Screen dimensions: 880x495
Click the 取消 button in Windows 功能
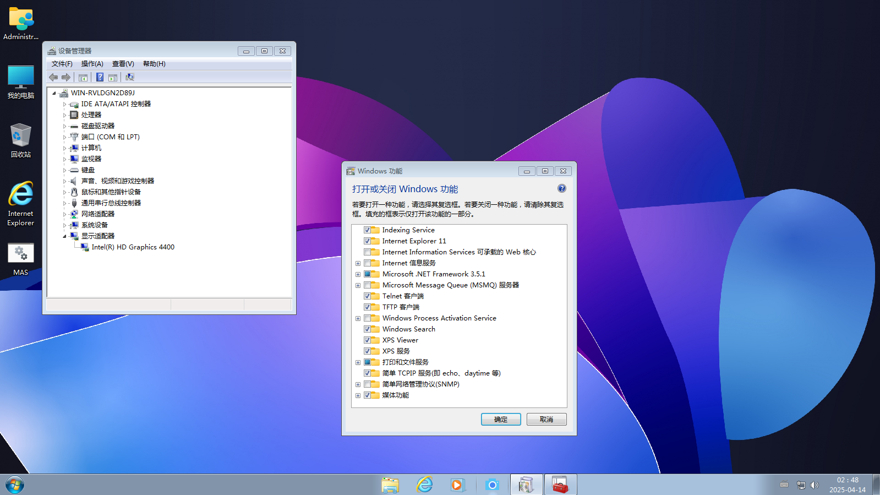point(546,420)
